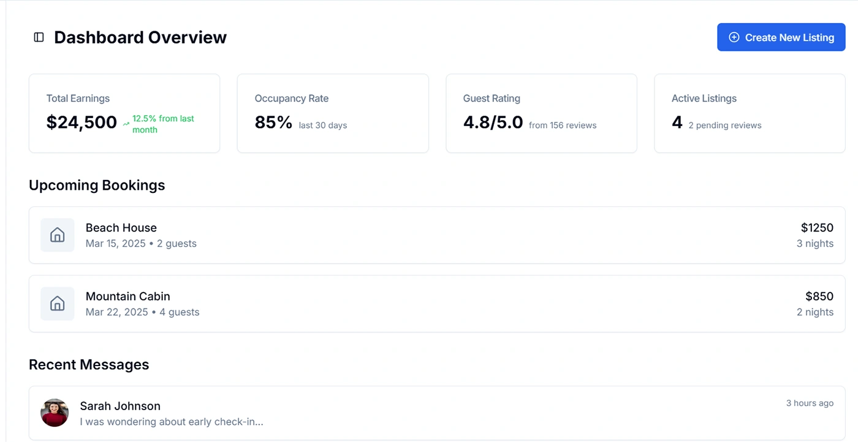Click the $1250 booking price
Screen dimensions: 858x442
(x=817, y=228)
